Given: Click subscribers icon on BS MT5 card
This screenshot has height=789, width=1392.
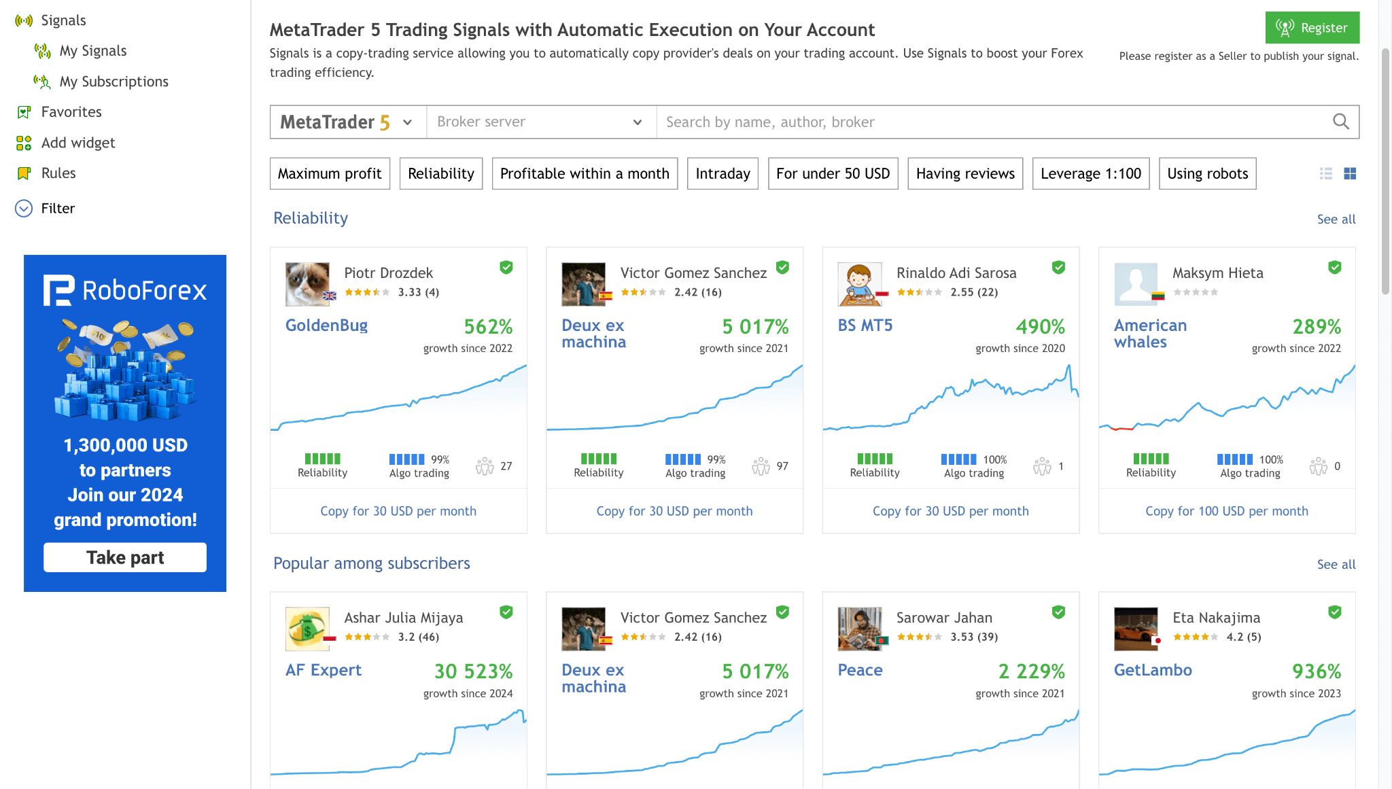Looking at the screenshot, I should [1042, 466].
